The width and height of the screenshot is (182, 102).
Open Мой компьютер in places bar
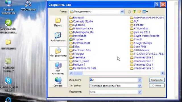pyautogui.click(x=58, y=69)
